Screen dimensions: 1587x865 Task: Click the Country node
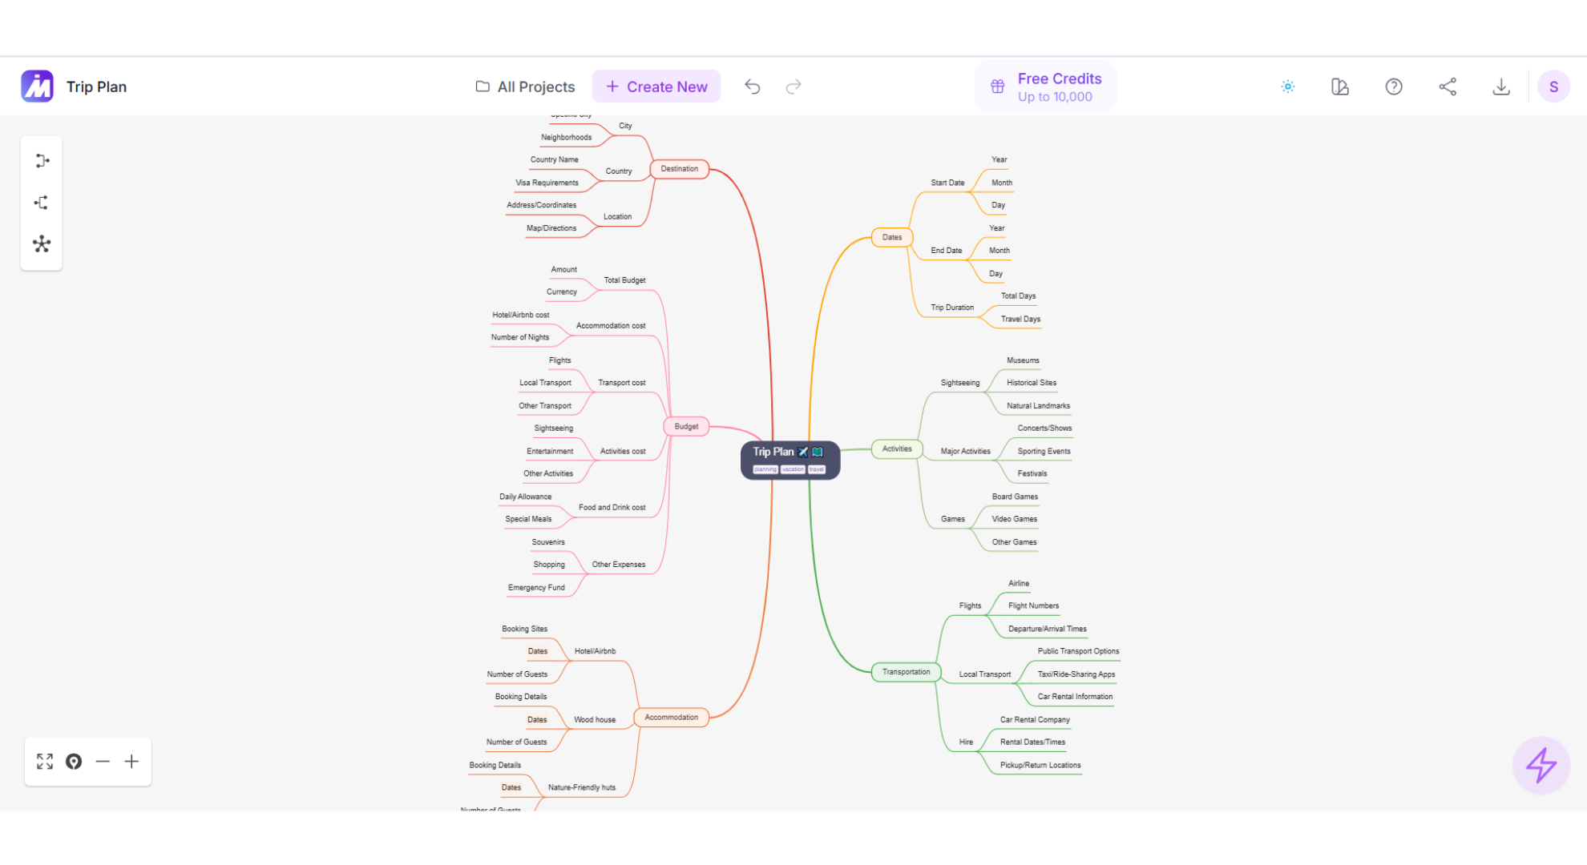(x=619, y=171)
